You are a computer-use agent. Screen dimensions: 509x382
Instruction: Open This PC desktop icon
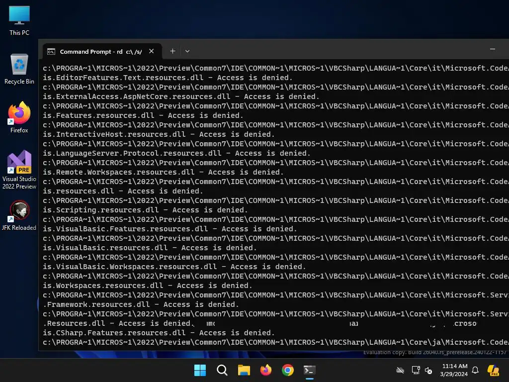19,21
